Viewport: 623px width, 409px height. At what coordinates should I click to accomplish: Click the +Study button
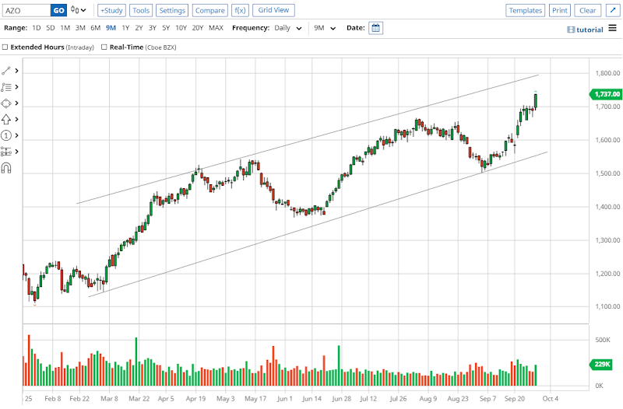click(x=111, y=10)
